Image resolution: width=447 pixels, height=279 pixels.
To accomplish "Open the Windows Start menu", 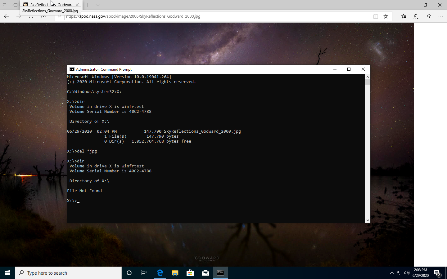I will (x=7, y=273).
